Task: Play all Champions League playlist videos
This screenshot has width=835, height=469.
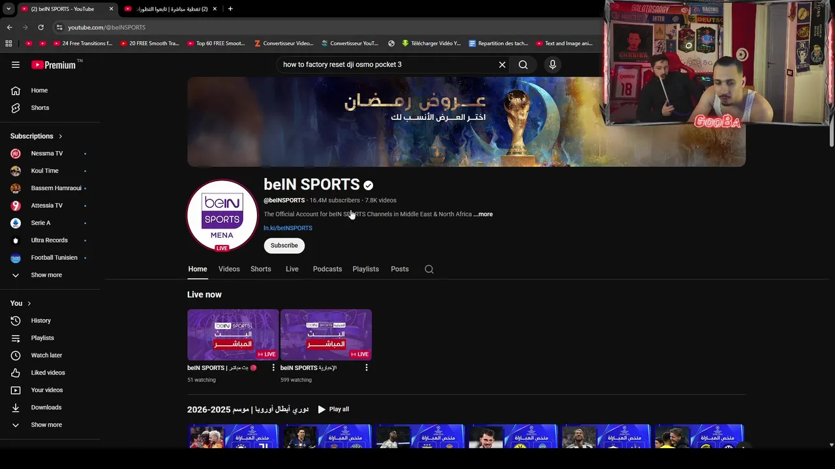Action: pos(333,409)
